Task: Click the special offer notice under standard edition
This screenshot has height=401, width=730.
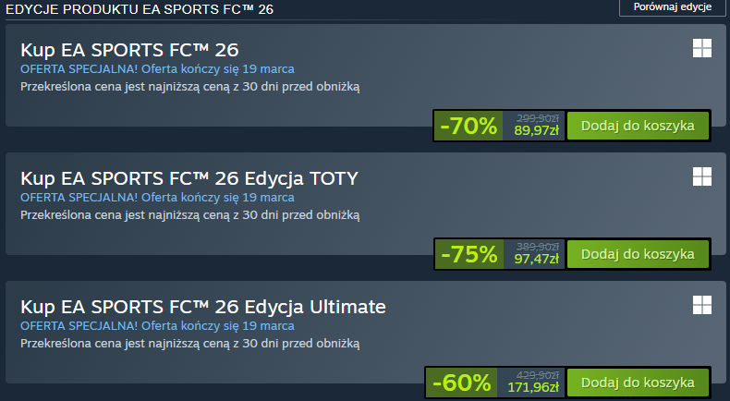Action: click(157, 68)
